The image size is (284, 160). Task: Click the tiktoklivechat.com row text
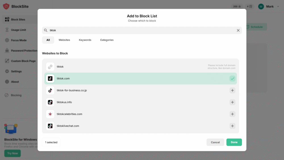[68, 126]
